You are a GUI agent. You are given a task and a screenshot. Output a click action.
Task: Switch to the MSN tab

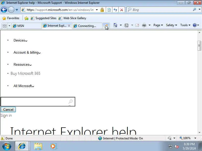(27, 26)
